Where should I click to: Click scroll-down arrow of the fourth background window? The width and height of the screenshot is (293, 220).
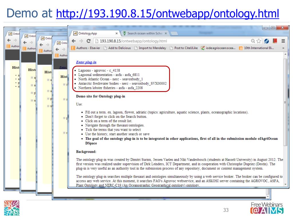[268, 197]
